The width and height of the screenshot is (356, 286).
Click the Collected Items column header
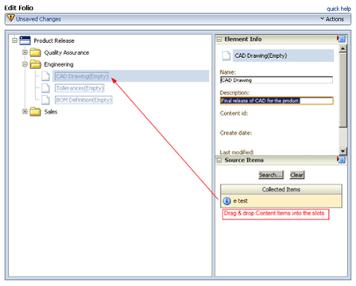281,189
